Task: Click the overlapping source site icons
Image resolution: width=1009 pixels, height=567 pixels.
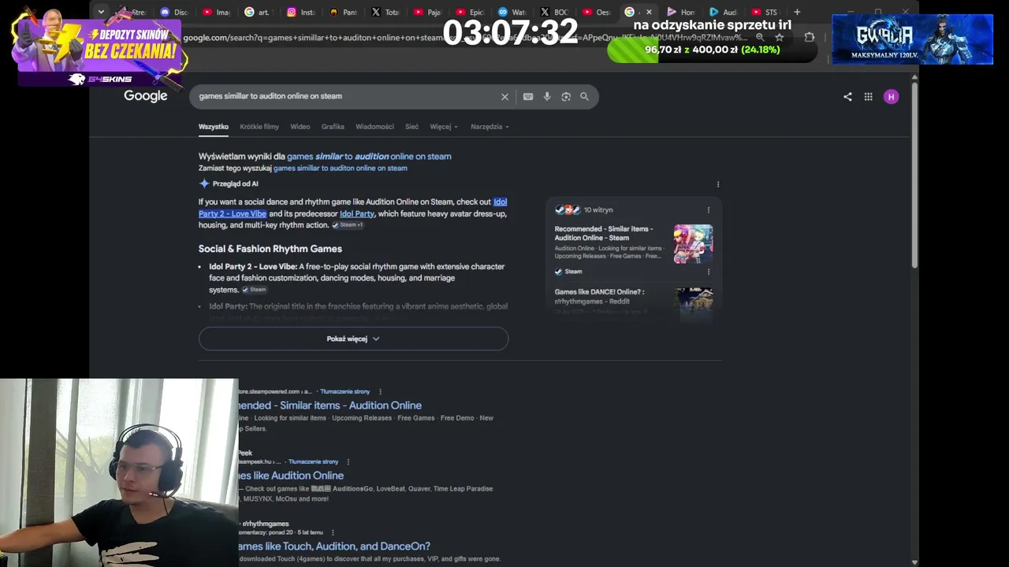Action: pos(568,210)
